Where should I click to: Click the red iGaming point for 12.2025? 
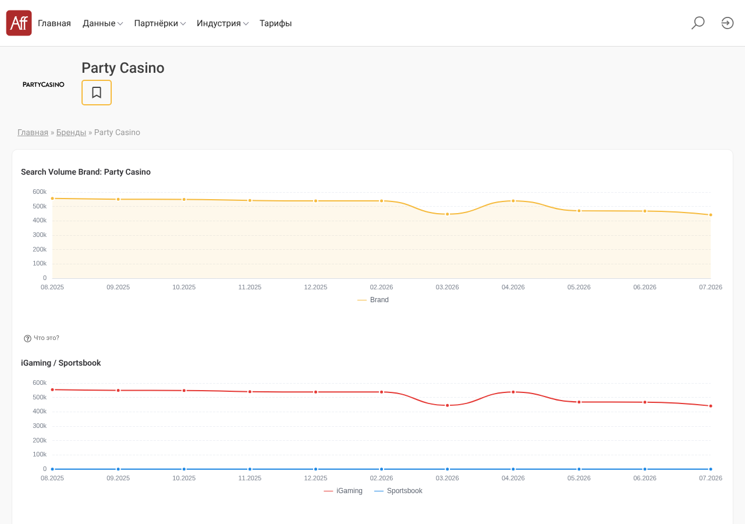[316, 392]
